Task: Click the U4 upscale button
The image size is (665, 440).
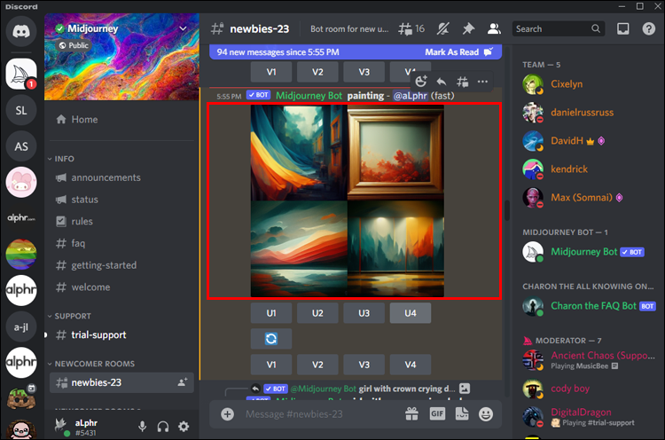Action: pos(411,313)
